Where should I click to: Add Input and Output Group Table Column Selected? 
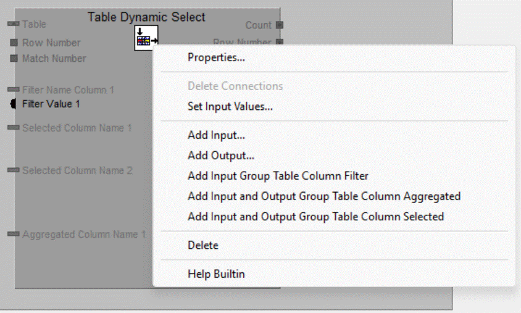(315, 217)
